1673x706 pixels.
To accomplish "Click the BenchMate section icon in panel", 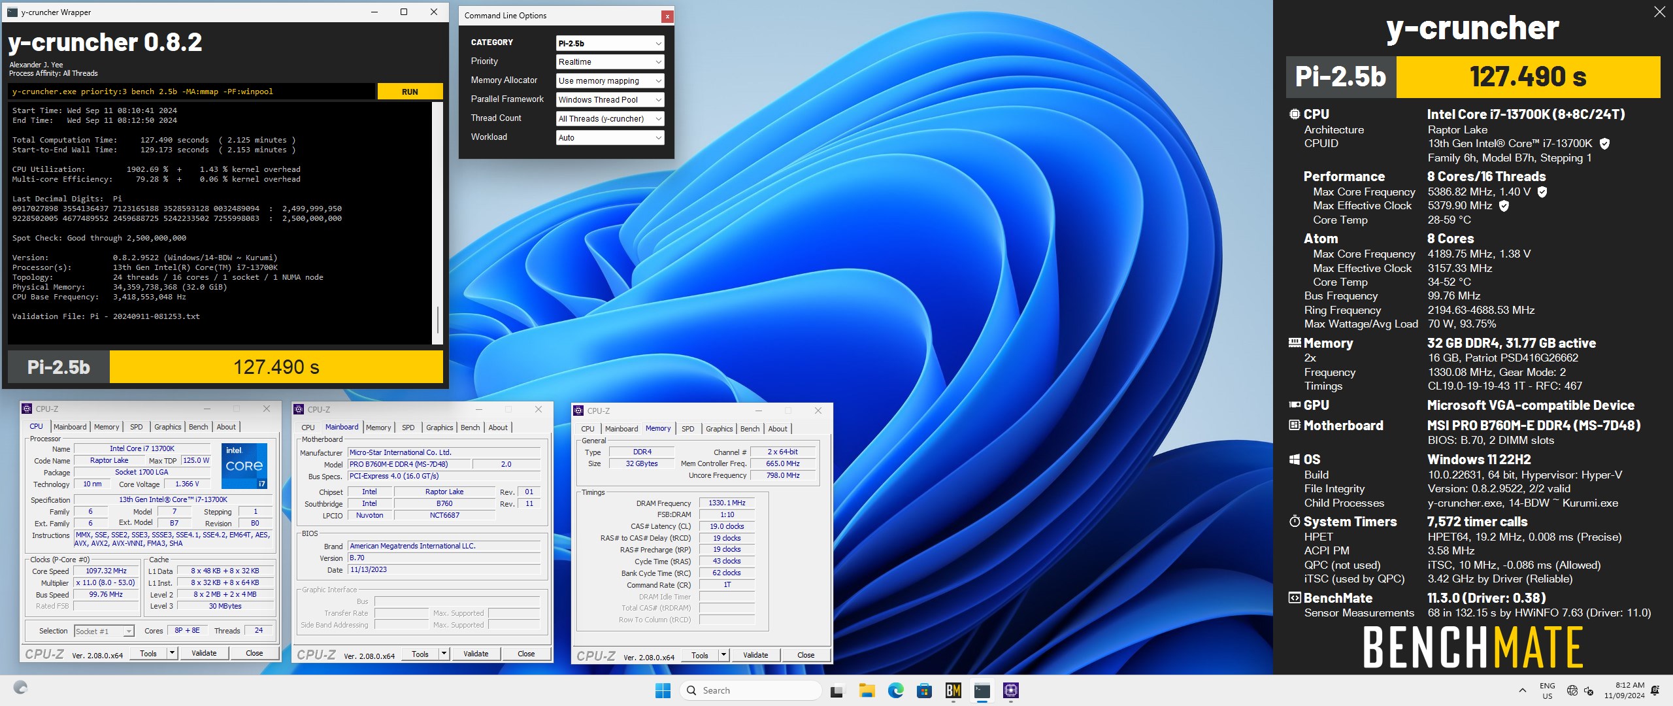I will [x=1294, y=597].
